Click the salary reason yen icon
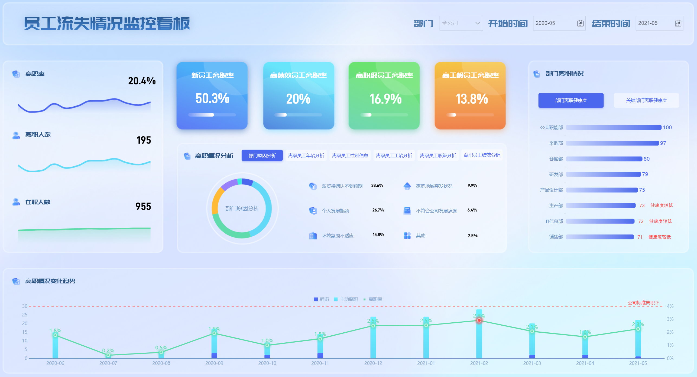697x377 pixels. [x=313, y=186]
